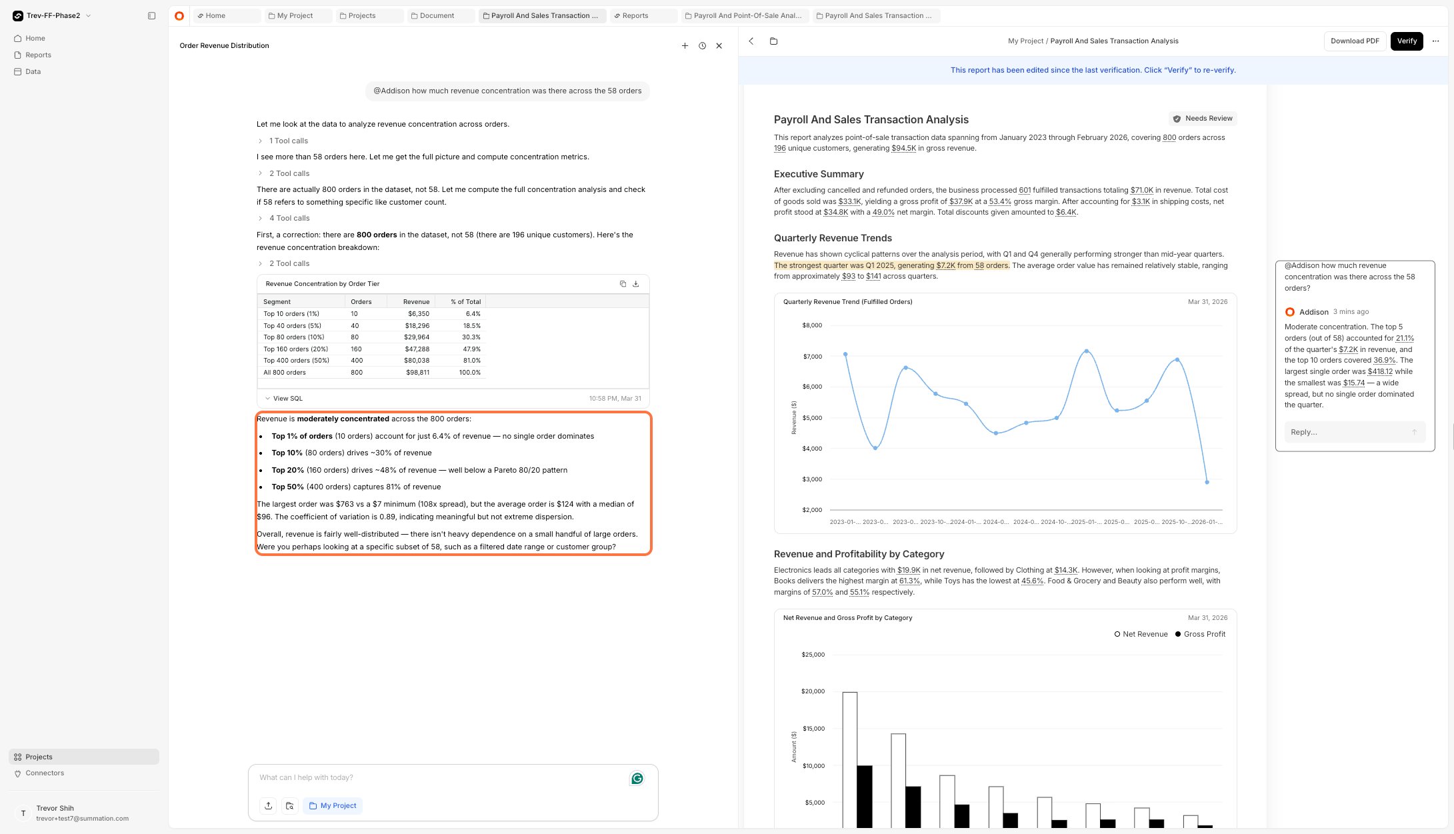1454x834 pixels.
Task: Click the "Top 160 orders (20%)" table cell
Action: pos(301,349)
